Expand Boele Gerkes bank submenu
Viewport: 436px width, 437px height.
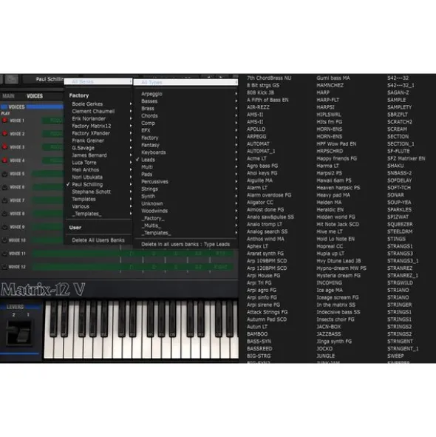98,104
